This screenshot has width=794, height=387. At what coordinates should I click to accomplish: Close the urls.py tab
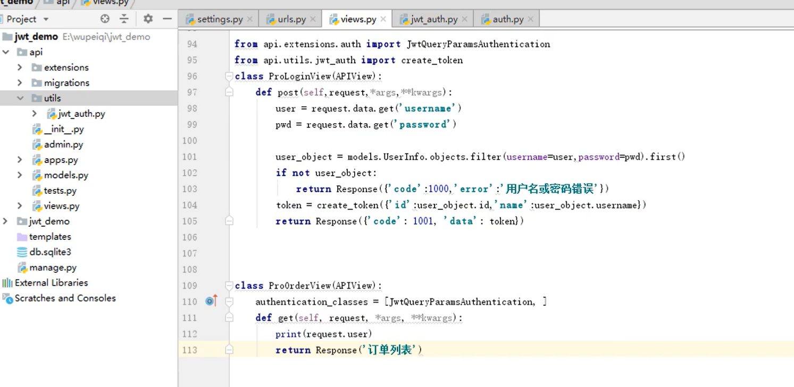point(313,19)
